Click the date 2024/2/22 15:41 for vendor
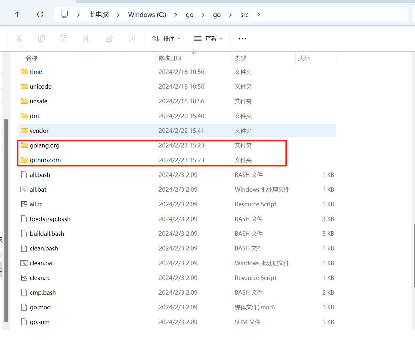Viewport: 415px width, 340px height. pos(181,131)
